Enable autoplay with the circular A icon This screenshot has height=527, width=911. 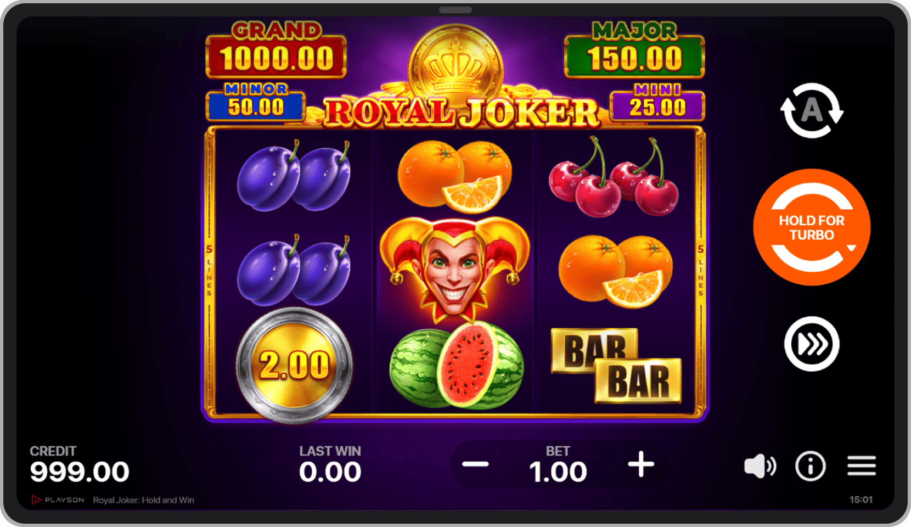pos(812,110)
